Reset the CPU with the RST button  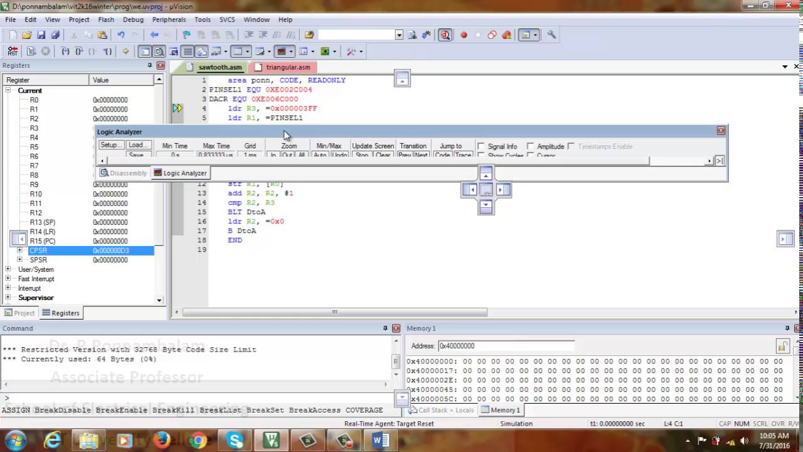tap(13, 51)
